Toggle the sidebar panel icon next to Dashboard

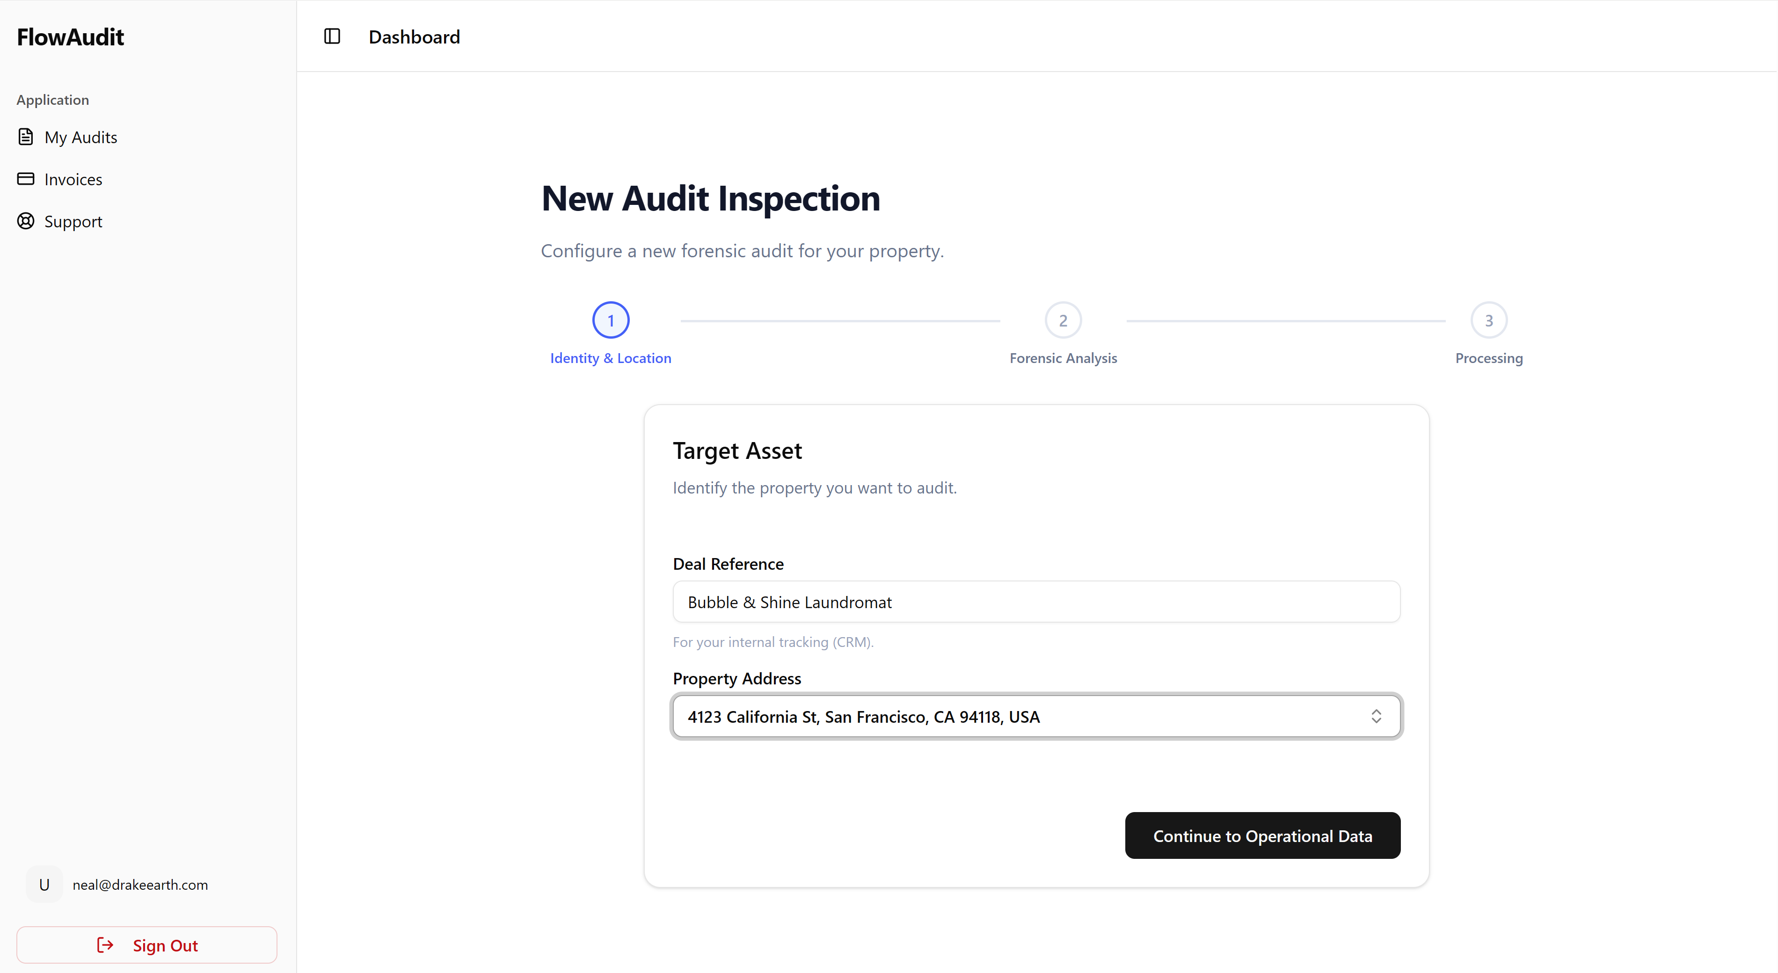tap(333, 36)
